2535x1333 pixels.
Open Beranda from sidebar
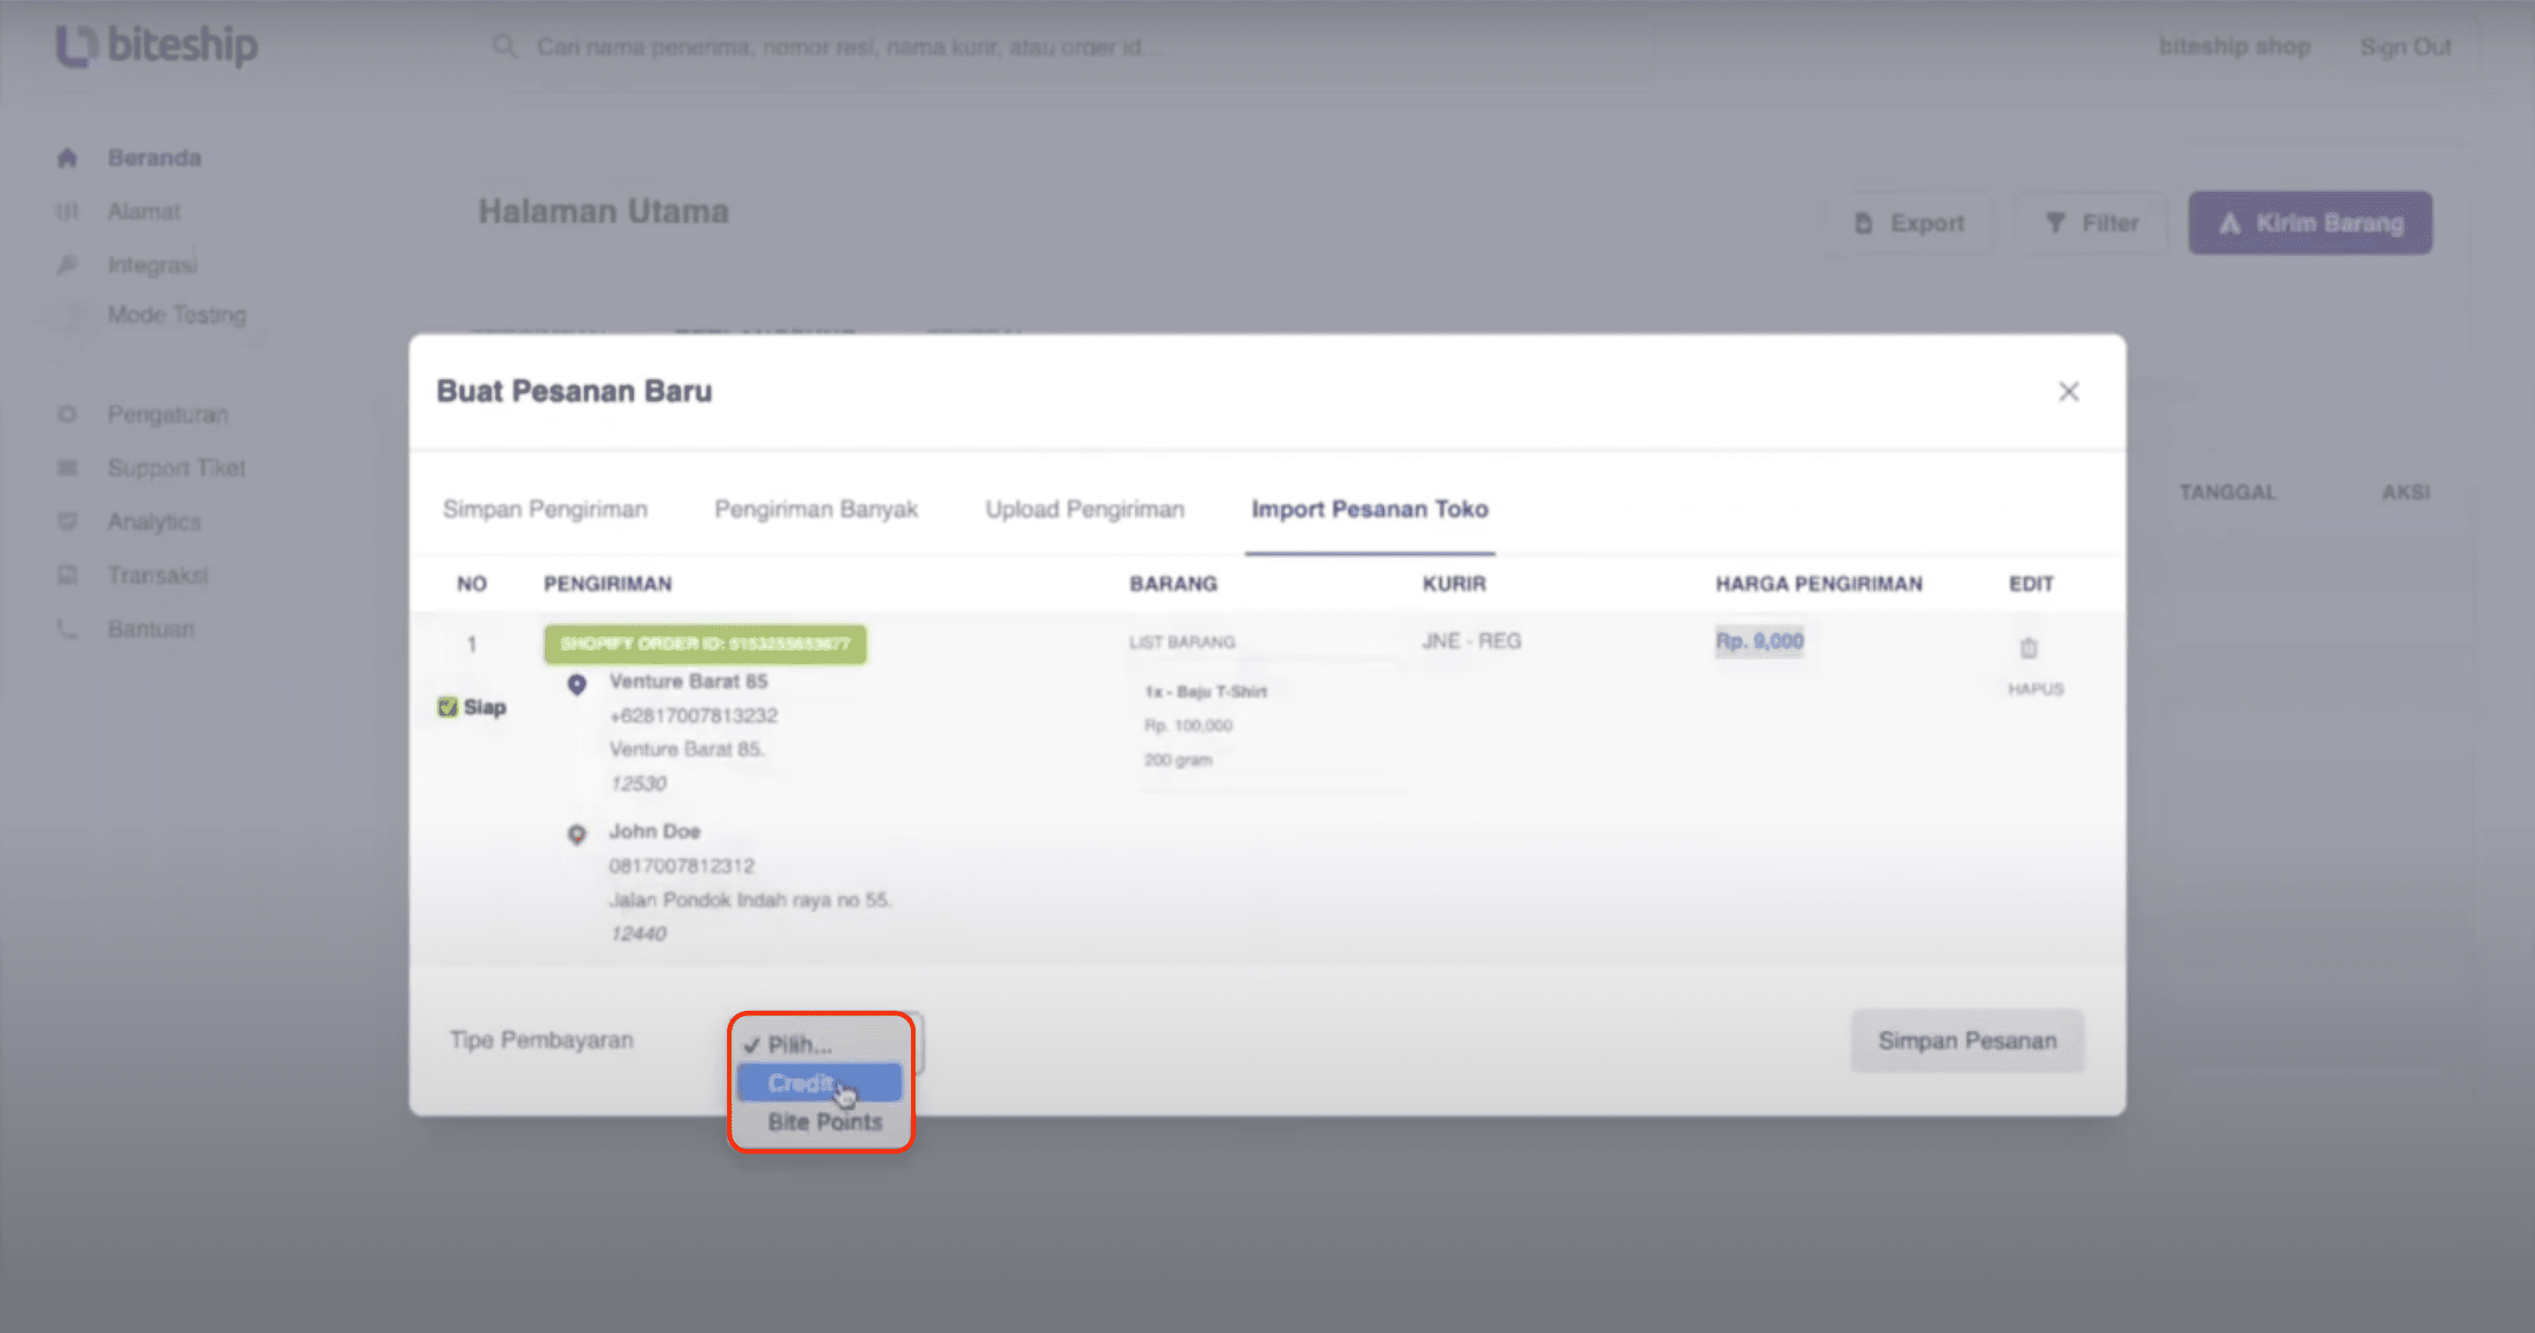(x=155, y=158)
